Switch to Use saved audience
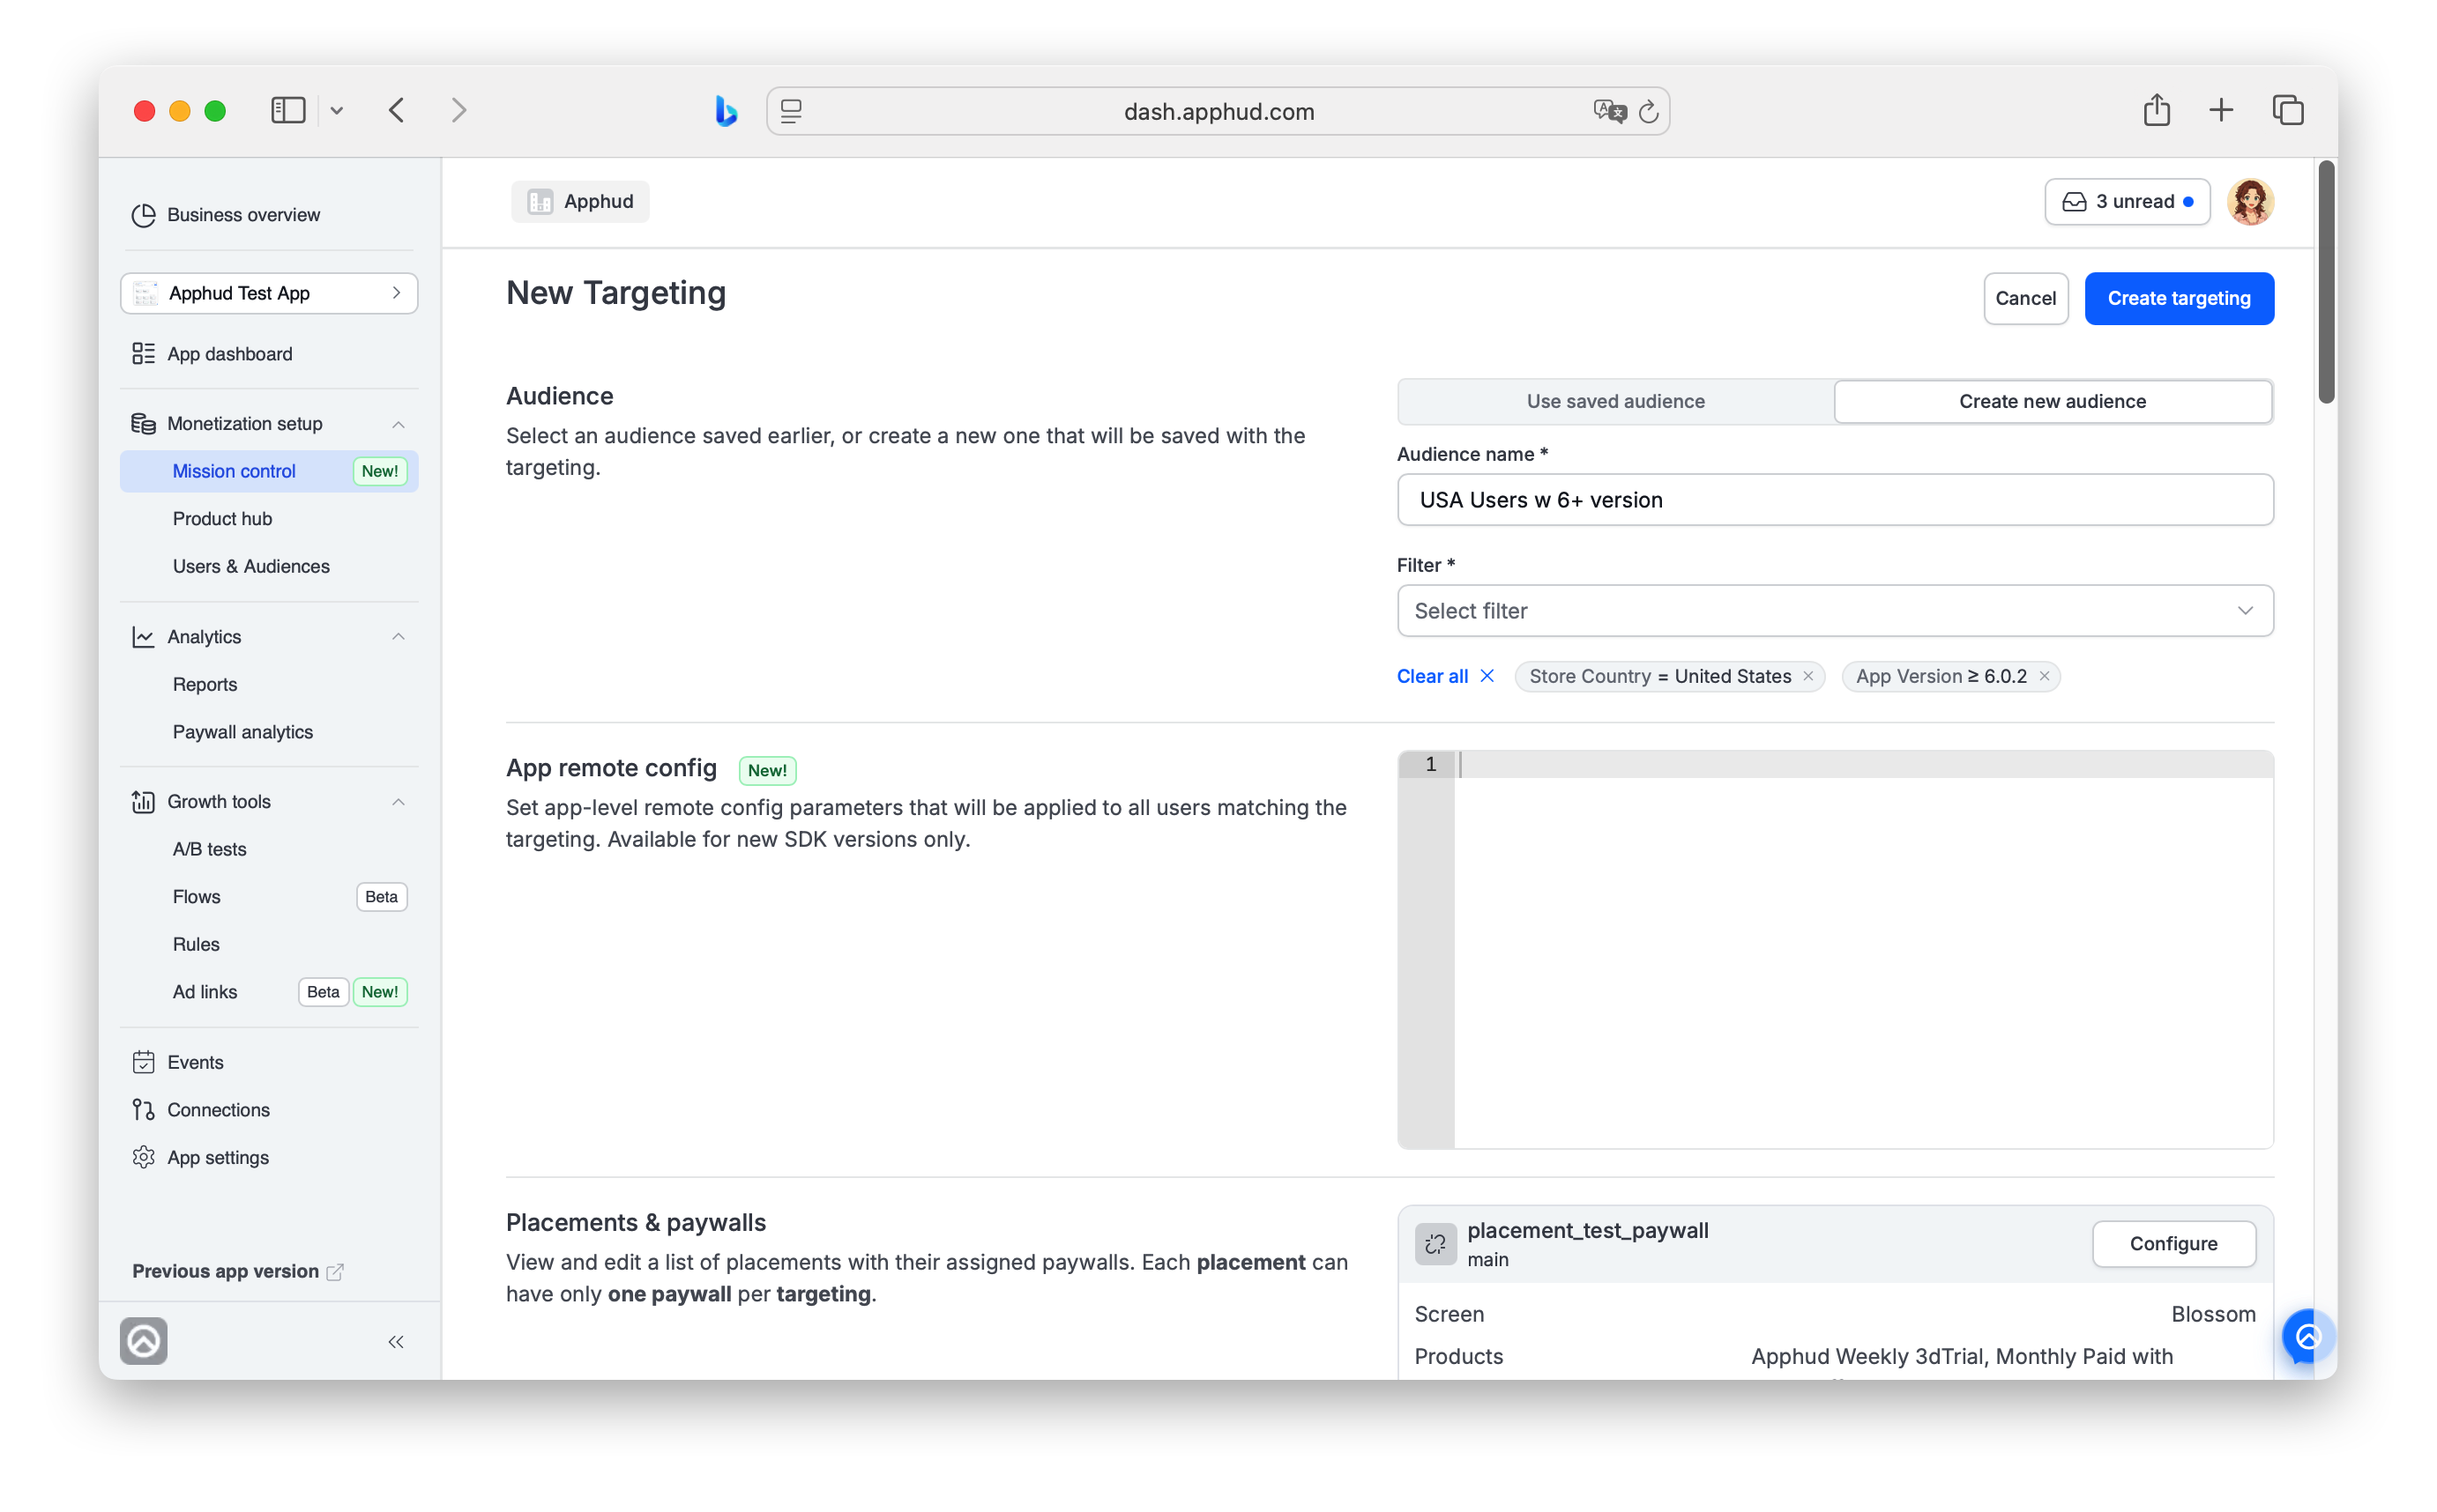The image size is (2437, 1512). (x=1615, y=402)
